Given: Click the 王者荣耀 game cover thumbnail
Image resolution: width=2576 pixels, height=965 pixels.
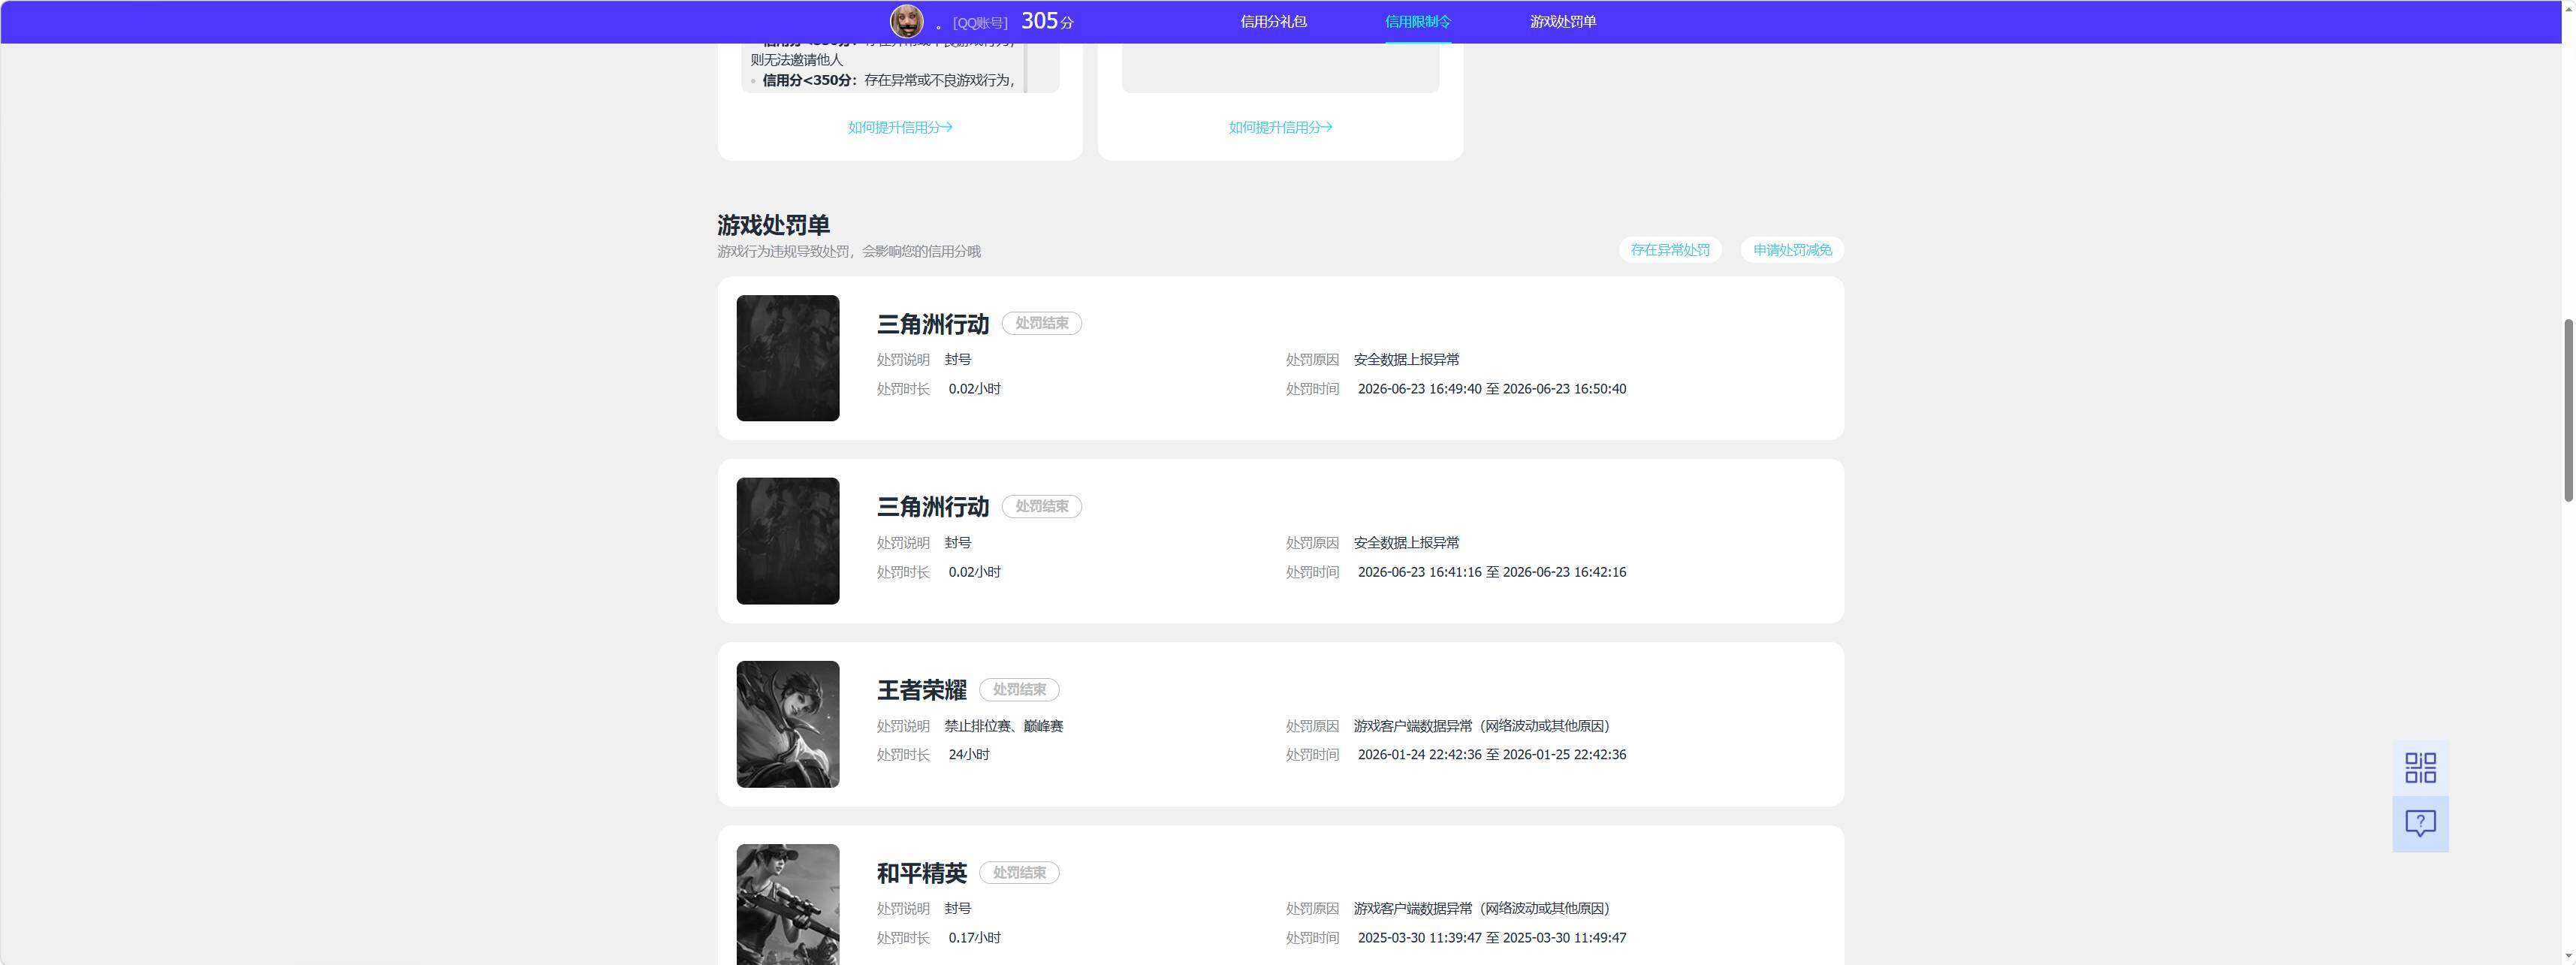Looking at the screenshot, I should (788, 724).
